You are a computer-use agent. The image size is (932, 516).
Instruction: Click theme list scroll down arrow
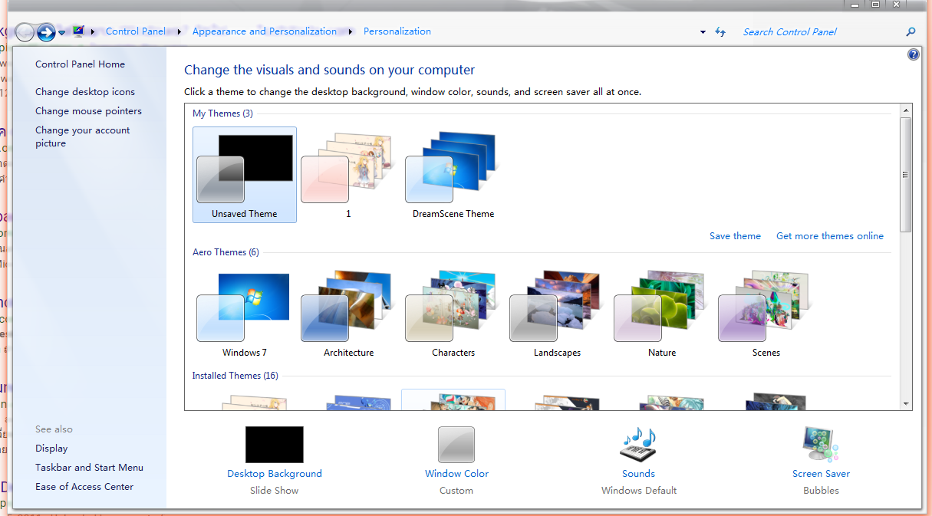coord(906,403)
